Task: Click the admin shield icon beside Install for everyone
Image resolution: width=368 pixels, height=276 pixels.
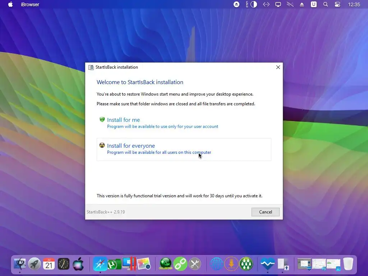Action: [102, 145]
